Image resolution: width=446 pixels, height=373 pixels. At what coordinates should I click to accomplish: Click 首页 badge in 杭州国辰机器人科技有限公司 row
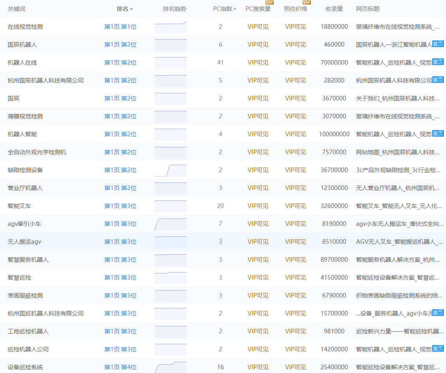click(x=438, y=80)
